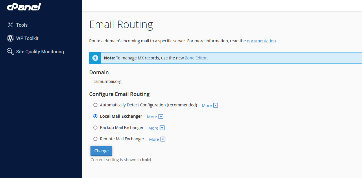The image size is (362, 178).
Task: Select the wrench icon beside Tools
Action: 10,25
